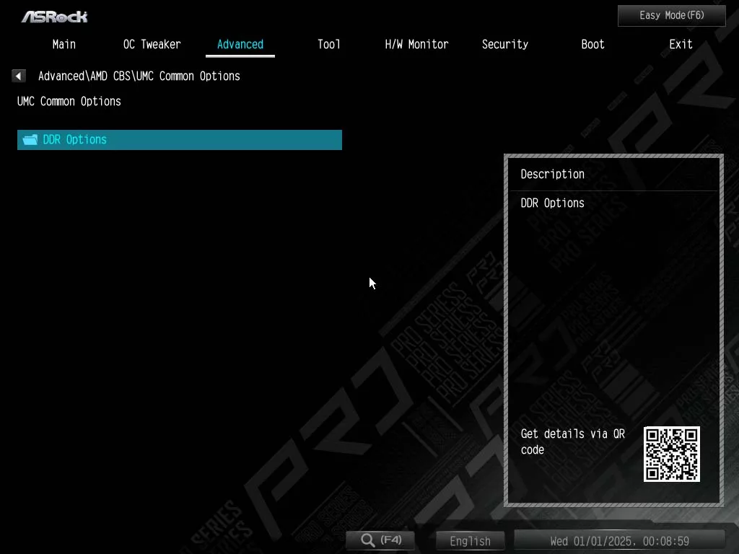Switch to Easy Mode (F6)
The image size is (739, 554).
click(671, 15)
